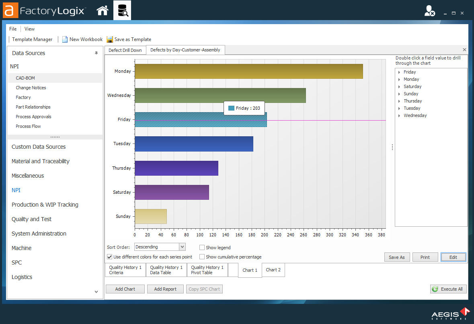This screenshot has height=324, width=474.
Task: Collapse the sidebar with the bottom chevron
Action: [x=96, y=291]
